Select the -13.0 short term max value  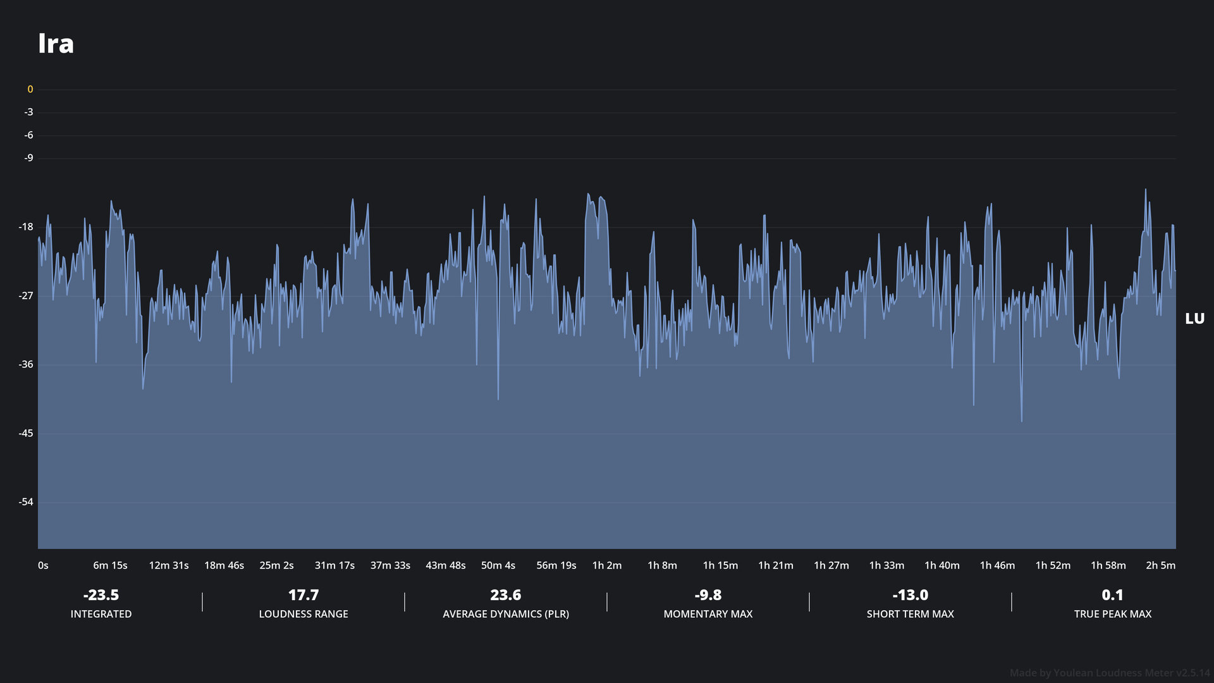coord(910,595)
